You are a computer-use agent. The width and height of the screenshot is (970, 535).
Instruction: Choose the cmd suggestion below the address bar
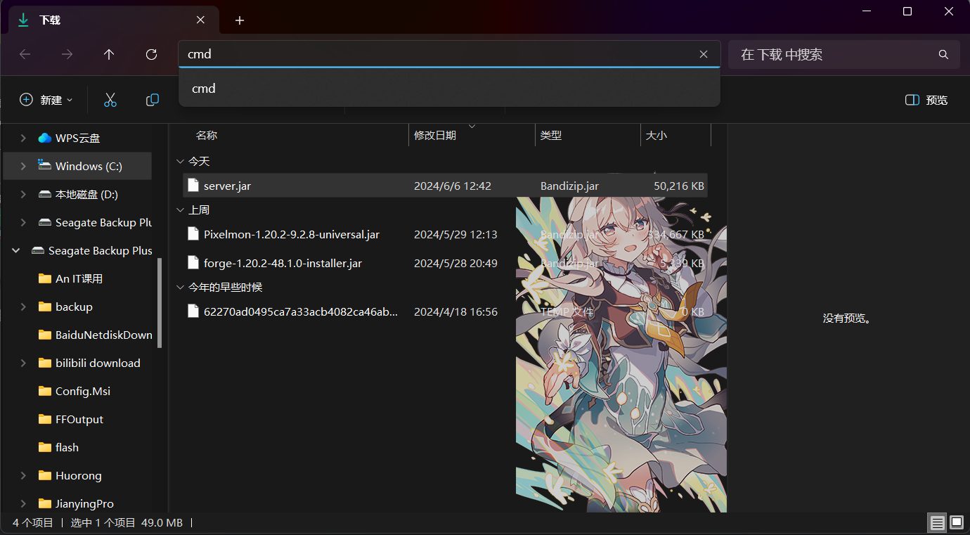449,89
